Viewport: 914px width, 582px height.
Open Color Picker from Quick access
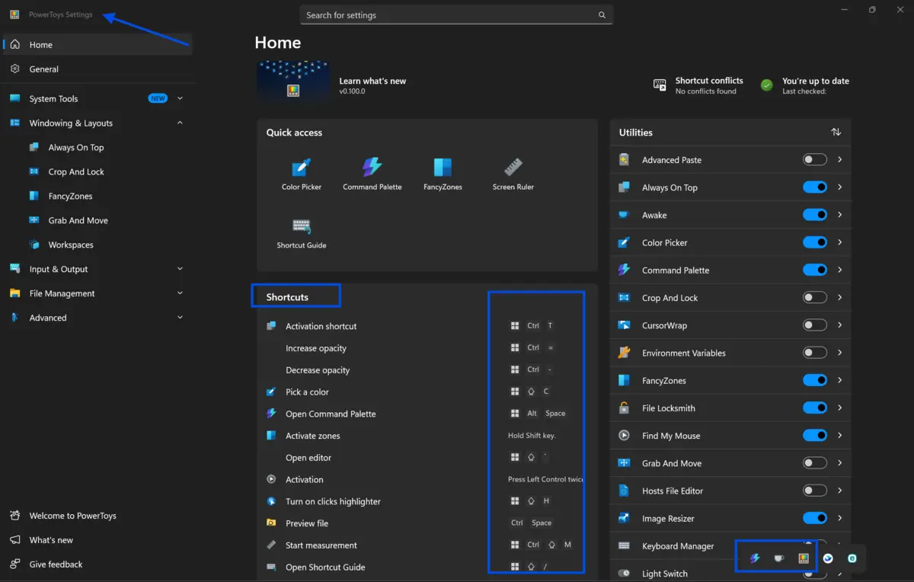point(302,174)
